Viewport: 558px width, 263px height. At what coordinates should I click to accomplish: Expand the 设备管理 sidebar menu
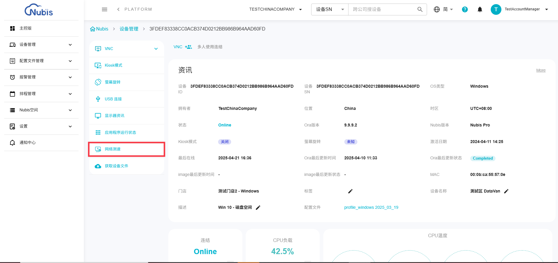point(70,45)
